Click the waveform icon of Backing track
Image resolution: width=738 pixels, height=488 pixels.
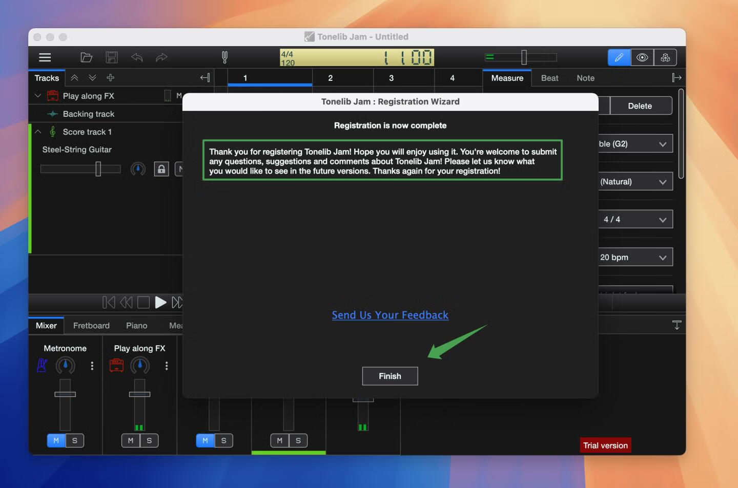52,114
